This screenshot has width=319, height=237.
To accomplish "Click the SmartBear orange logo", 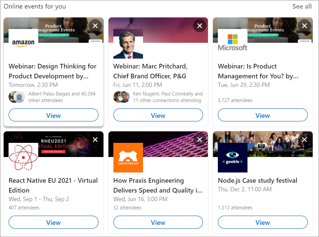I will 128,157.
